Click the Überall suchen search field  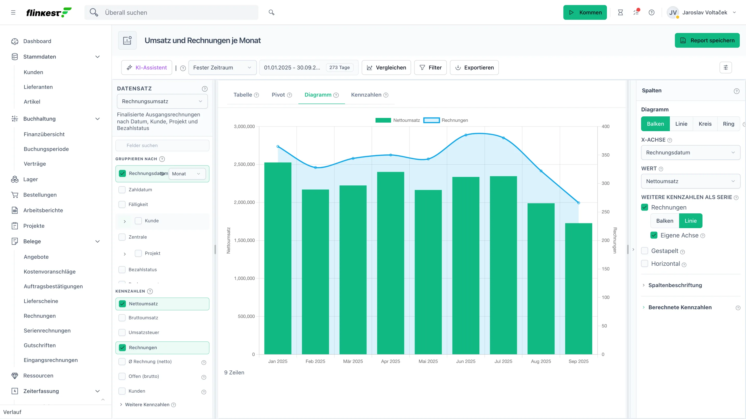point(171,12)
